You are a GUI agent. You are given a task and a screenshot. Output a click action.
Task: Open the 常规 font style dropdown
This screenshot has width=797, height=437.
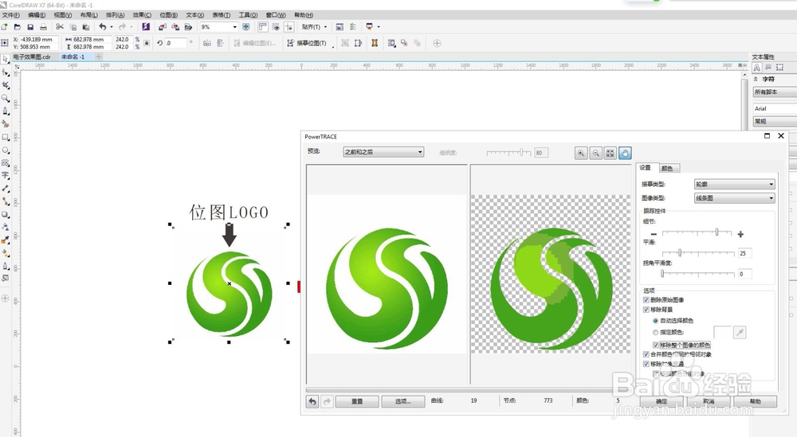[774, 121]
